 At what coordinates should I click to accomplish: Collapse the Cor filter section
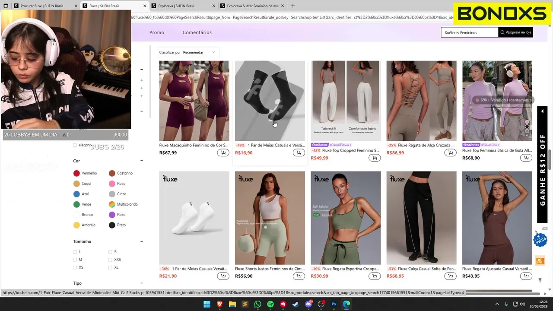[x=141, y=161]
